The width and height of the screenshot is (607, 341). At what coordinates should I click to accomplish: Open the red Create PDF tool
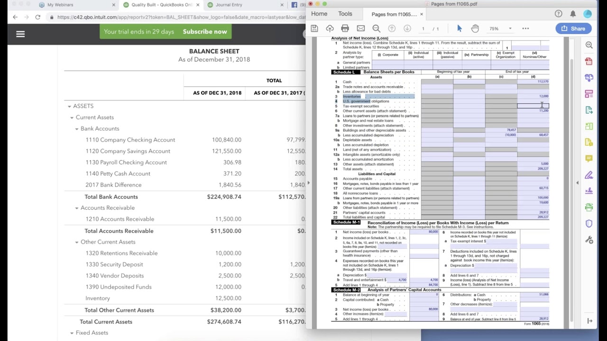[589, 62]
